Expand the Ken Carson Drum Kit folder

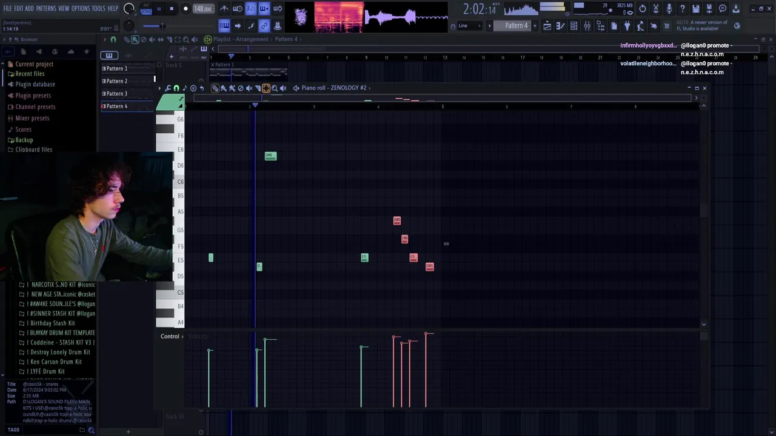[x=55, y=362]
